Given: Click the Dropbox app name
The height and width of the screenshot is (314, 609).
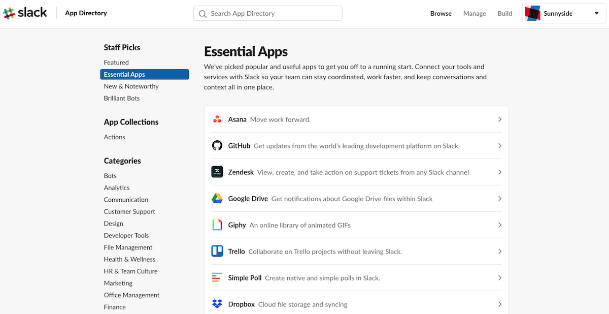Looking at the screenshot, I should (x=242, y=304).
